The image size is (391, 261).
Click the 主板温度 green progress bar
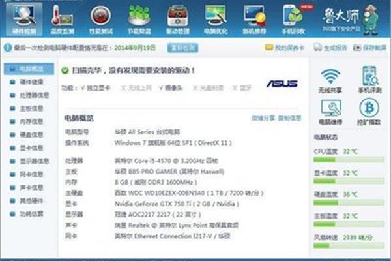(349, 224)
